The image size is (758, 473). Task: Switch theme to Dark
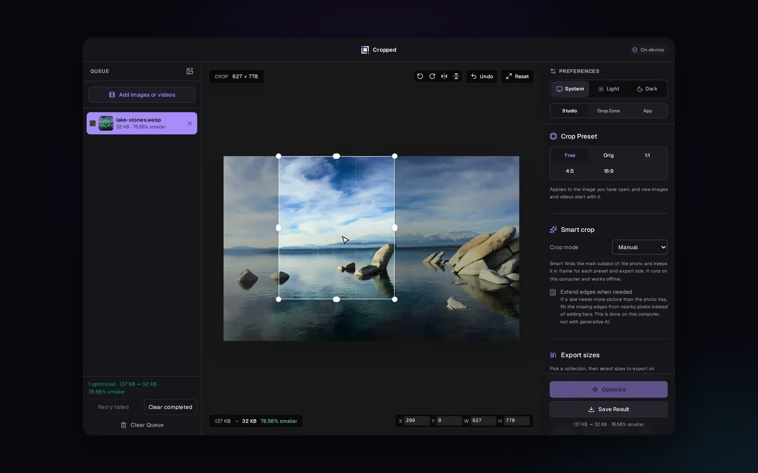pos(647,89)
